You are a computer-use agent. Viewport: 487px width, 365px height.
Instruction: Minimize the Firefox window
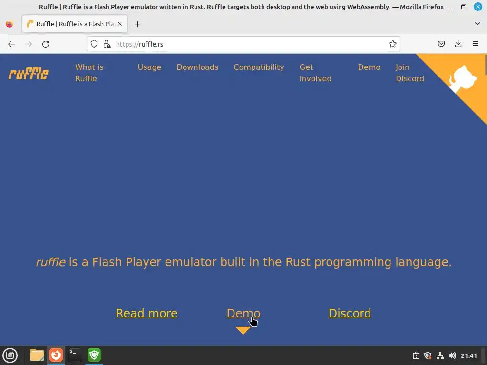(449, 7)
